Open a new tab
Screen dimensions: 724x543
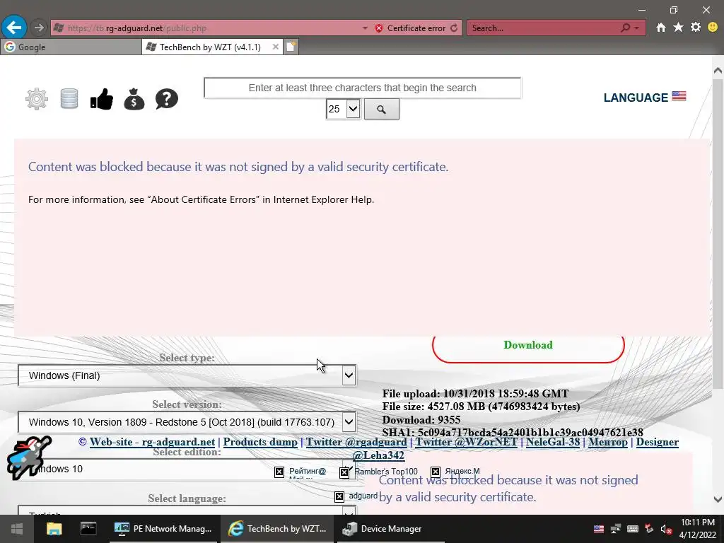coord(291,47)
